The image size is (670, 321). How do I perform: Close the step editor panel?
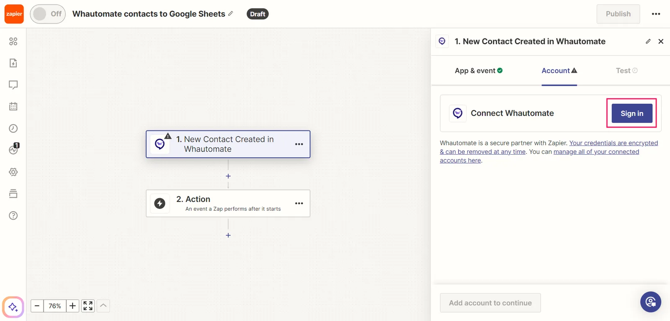tap(661, 41)
